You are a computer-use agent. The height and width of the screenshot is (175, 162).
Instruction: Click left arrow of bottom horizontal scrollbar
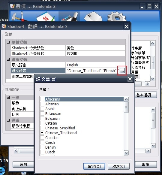pyautogui.click(x=16, y=151)
